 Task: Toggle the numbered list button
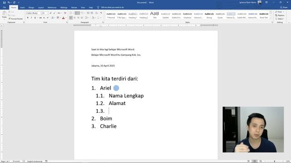[76, 13]
